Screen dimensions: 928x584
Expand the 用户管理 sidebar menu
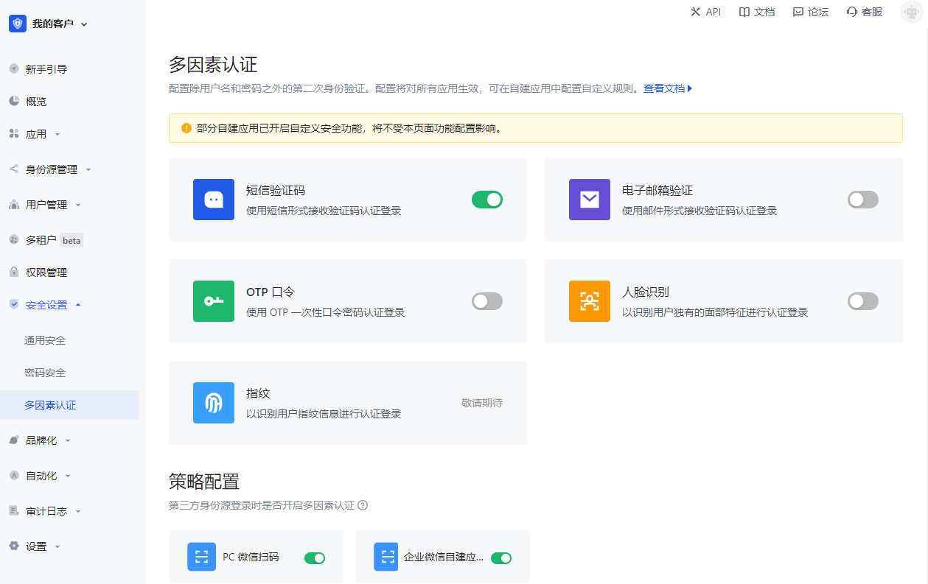46,205
